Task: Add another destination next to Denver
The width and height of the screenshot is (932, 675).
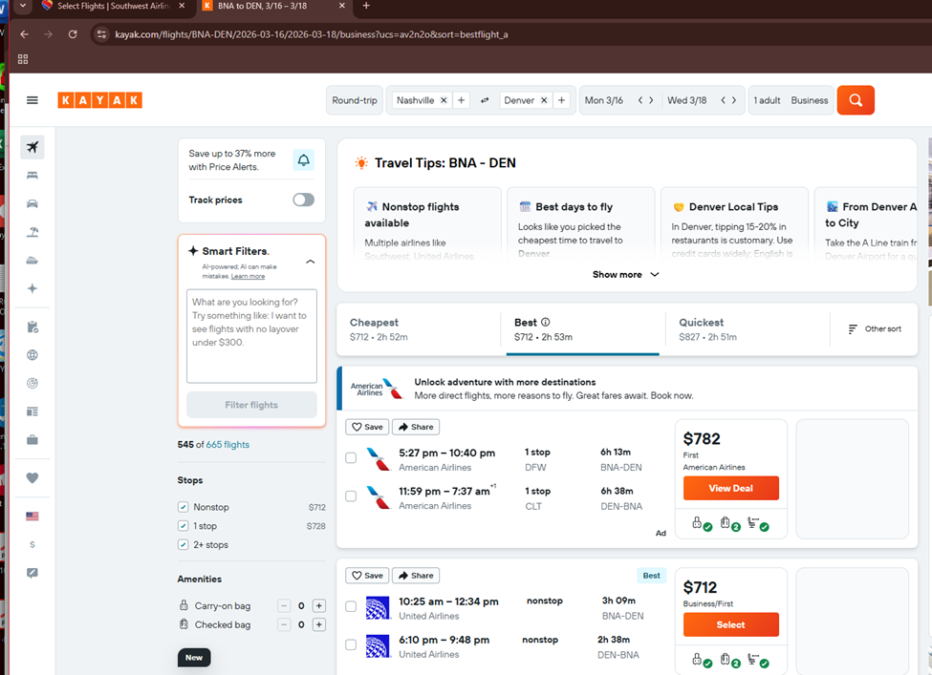Action: 561,100
